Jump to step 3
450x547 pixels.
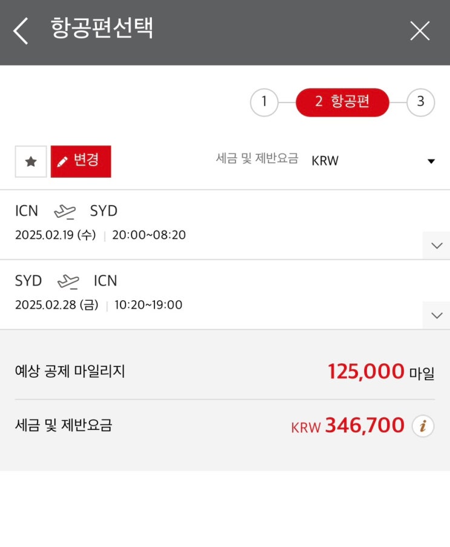(420, 102)
